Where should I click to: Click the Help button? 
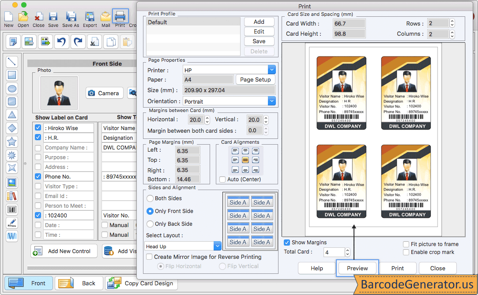click(x=317, y=268)
